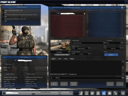
Task: Click the Invite button
Action: [x=64, y=84]
